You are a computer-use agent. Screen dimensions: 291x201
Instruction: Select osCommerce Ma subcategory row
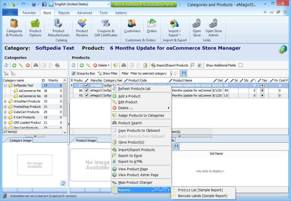point(32,91)
